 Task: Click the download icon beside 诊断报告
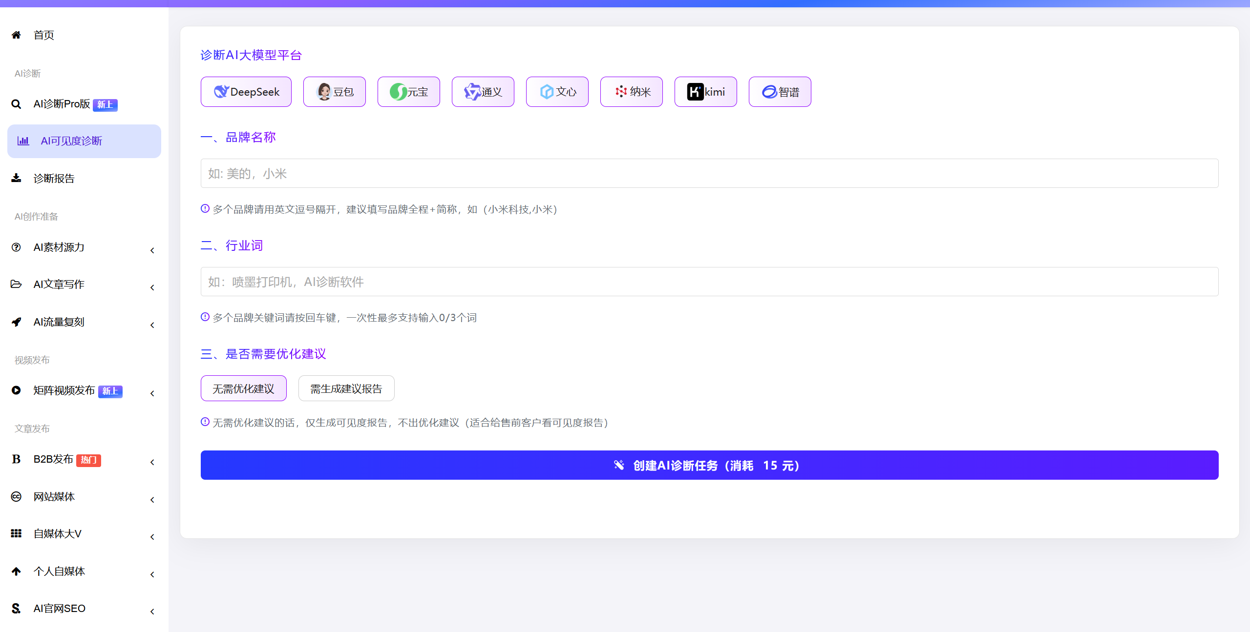[x=16, y=178]
